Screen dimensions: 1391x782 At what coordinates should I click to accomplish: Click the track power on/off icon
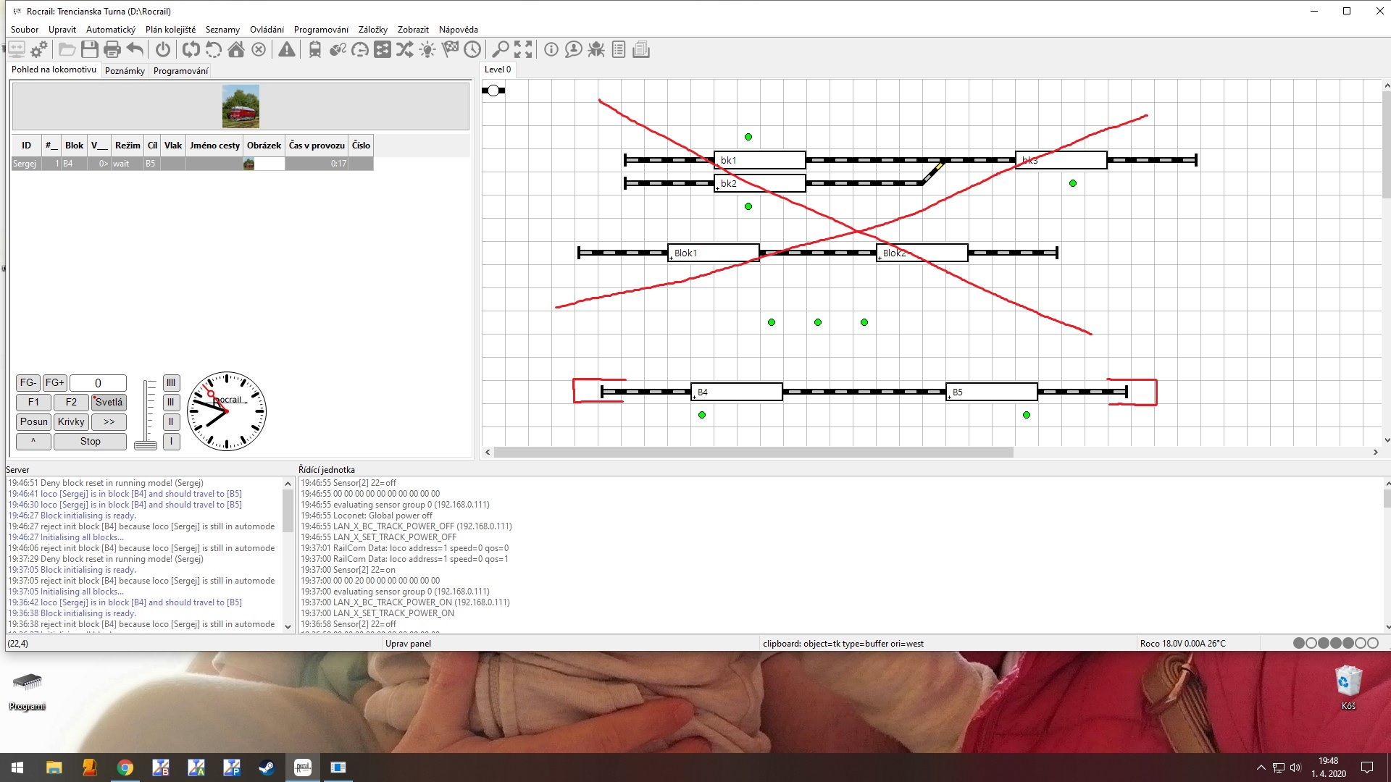[163, 49]
